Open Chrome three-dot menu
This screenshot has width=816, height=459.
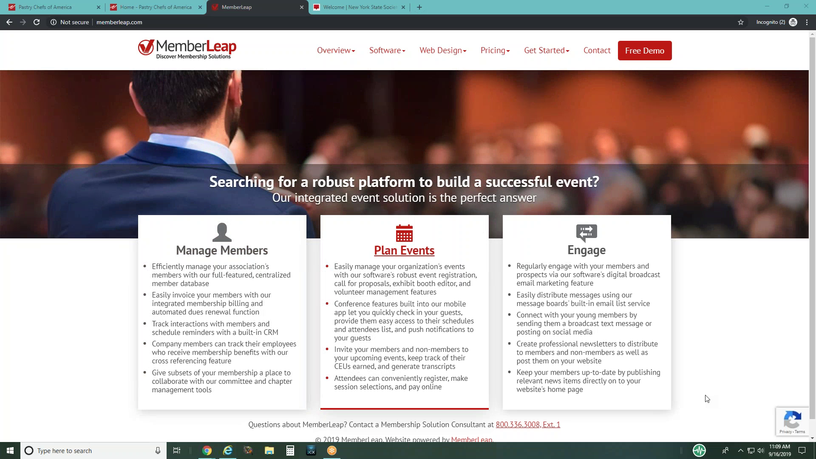coord(807,22)
